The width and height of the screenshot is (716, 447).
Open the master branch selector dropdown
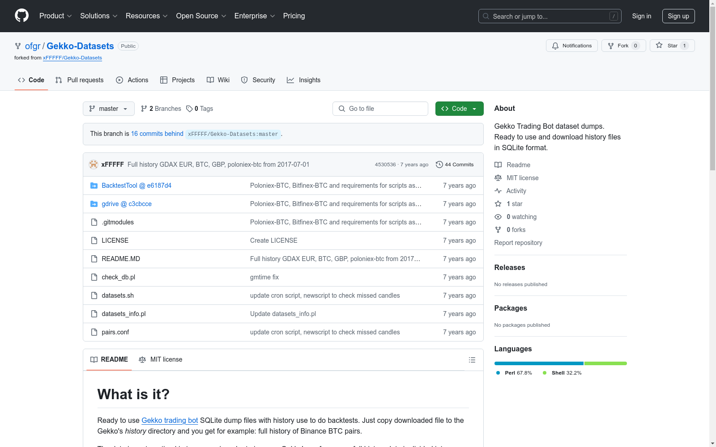point(109,109)
